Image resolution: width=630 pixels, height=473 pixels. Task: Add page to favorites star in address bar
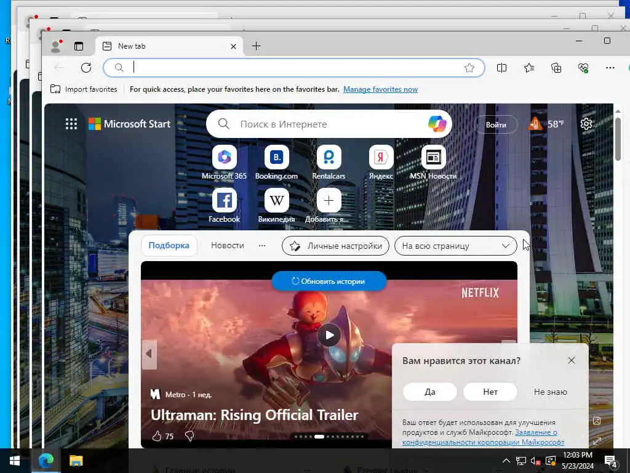469,68
